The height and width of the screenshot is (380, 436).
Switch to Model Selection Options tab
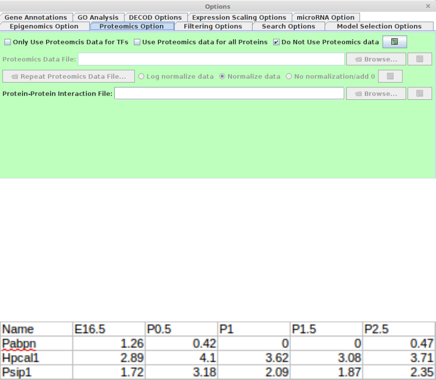[379, 26]
